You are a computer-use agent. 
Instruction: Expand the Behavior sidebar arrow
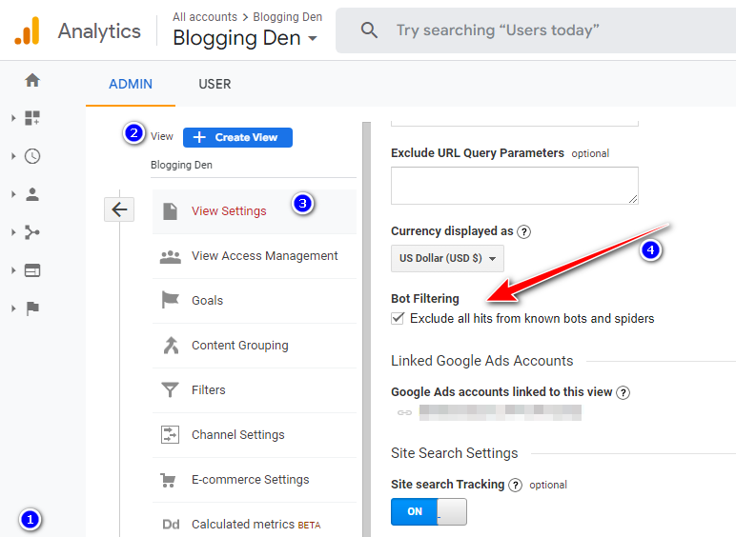(13, 270)
